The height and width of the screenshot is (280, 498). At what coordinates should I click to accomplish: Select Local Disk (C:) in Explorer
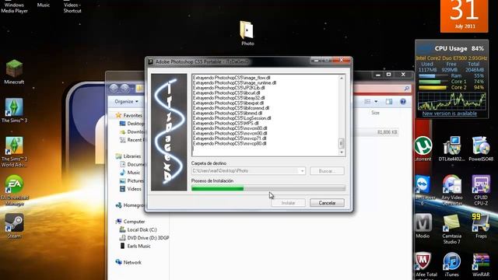(139, 230)
